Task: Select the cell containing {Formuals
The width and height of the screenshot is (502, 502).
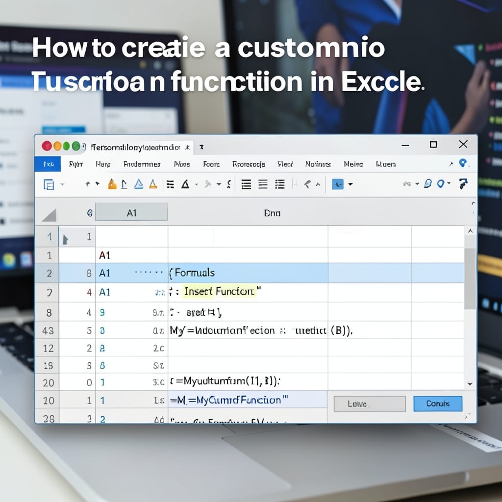Action: click(x=248, y=273)
